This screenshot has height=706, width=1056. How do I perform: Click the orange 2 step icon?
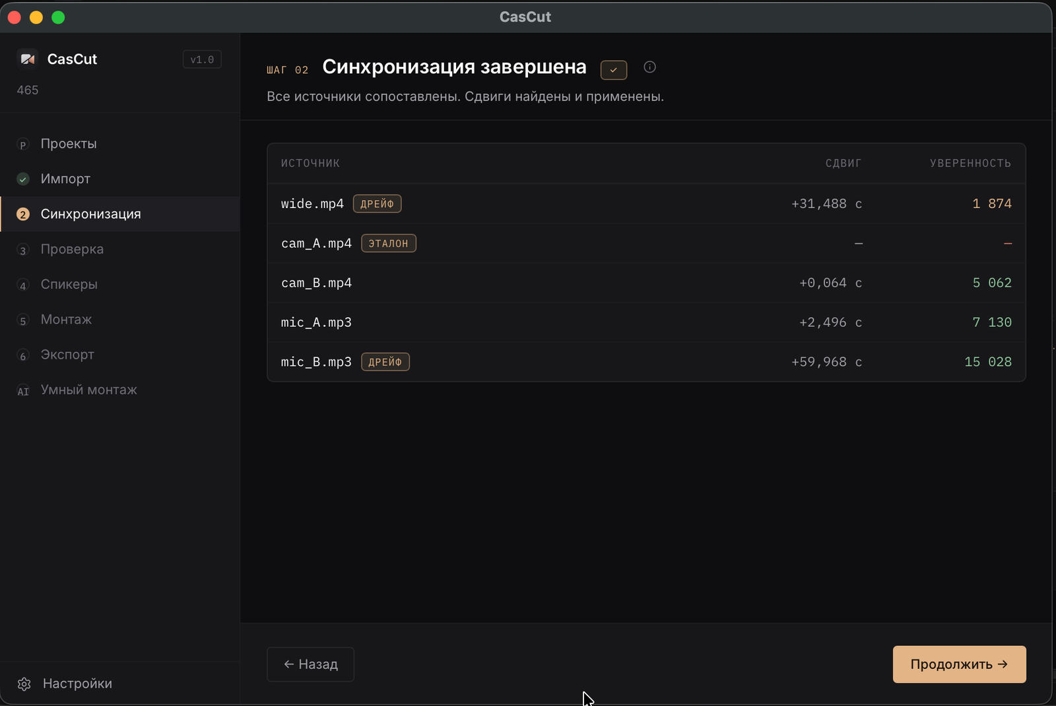point(23,214)
